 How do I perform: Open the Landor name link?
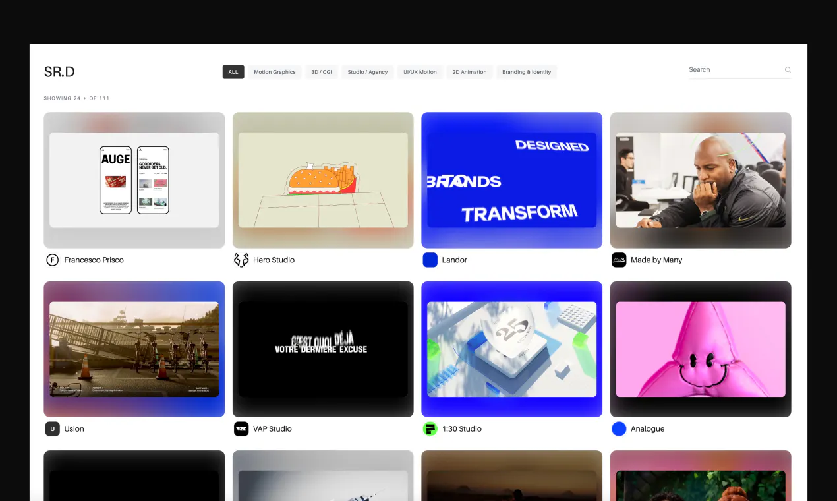click(x=454, y=260)
